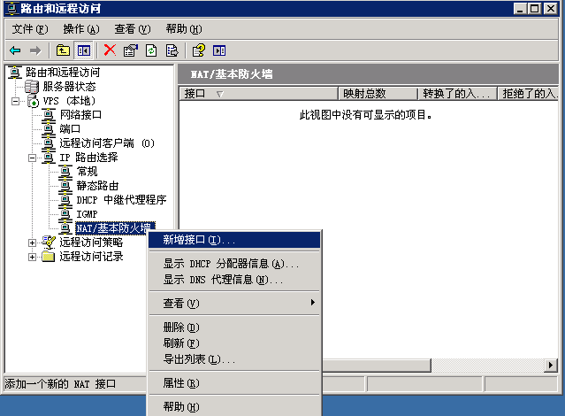
Task: Open the 帮助(H) menu bar item
Action: click(184, 29)
